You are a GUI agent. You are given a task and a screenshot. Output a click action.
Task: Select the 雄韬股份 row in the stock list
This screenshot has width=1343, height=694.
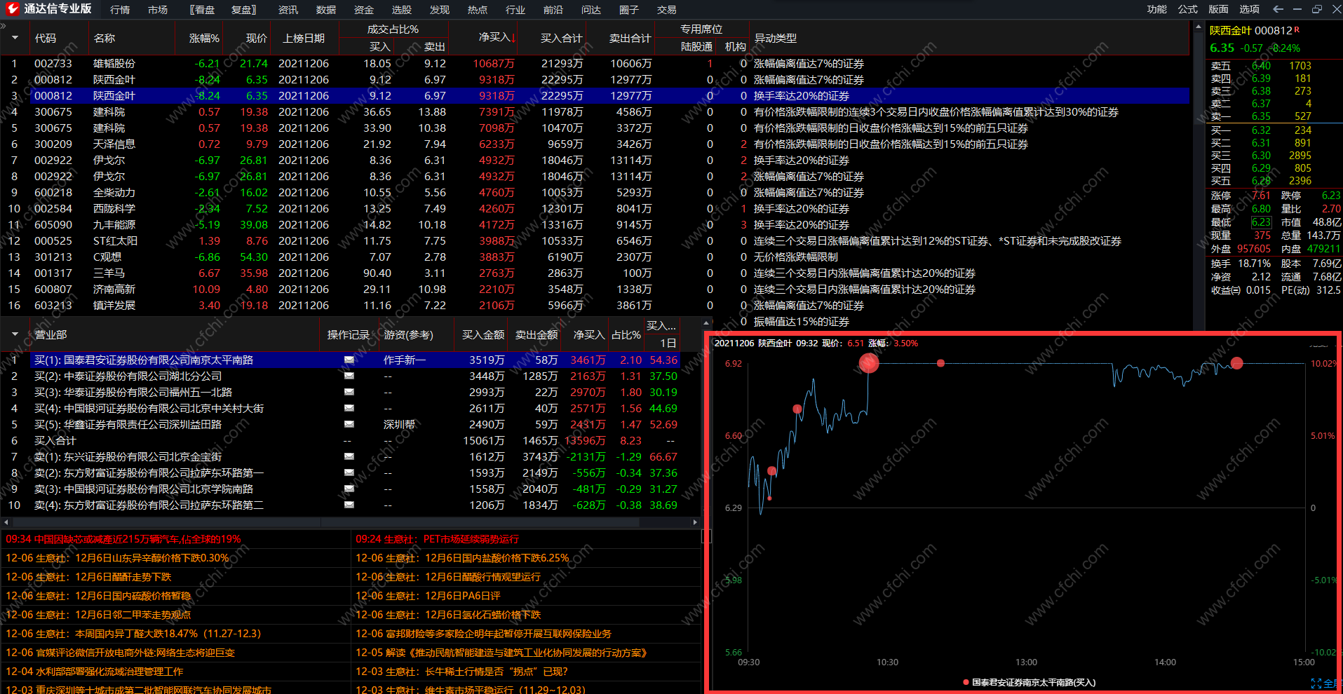(x=114, y=63)
